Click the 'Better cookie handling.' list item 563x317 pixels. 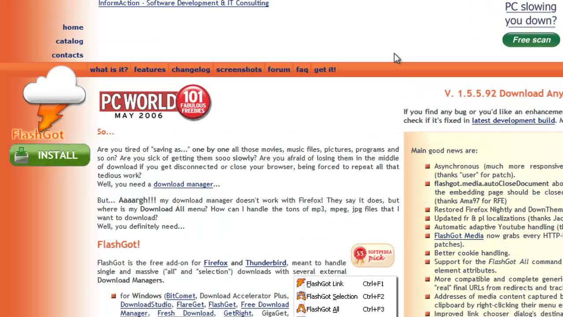[x=472, y=253]
